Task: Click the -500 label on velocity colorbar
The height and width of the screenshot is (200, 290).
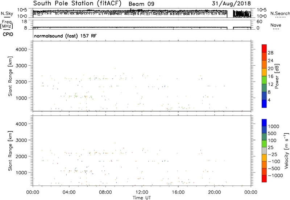Action: pos(274,168)
